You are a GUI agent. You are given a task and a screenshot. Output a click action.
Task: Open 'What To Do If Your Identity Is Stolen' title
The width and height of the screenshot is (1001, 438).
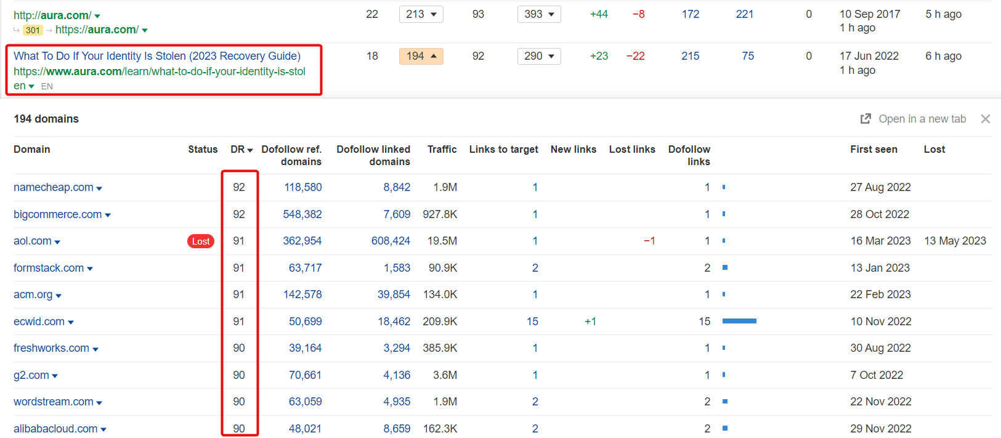(157, 56)
